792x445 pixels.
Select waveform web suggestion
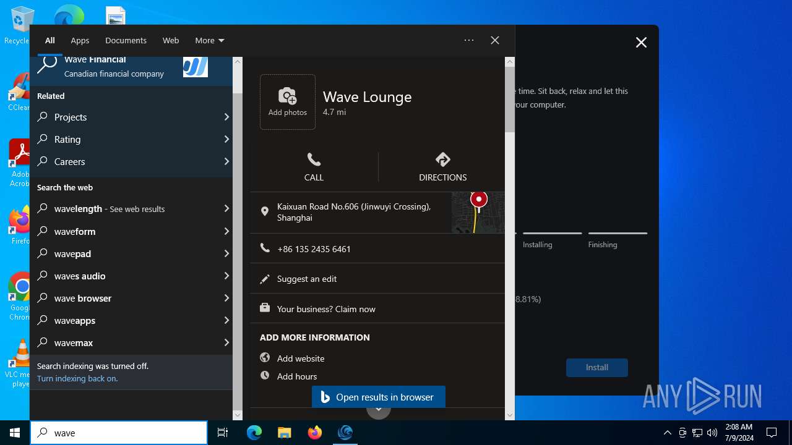click(131, 231)
